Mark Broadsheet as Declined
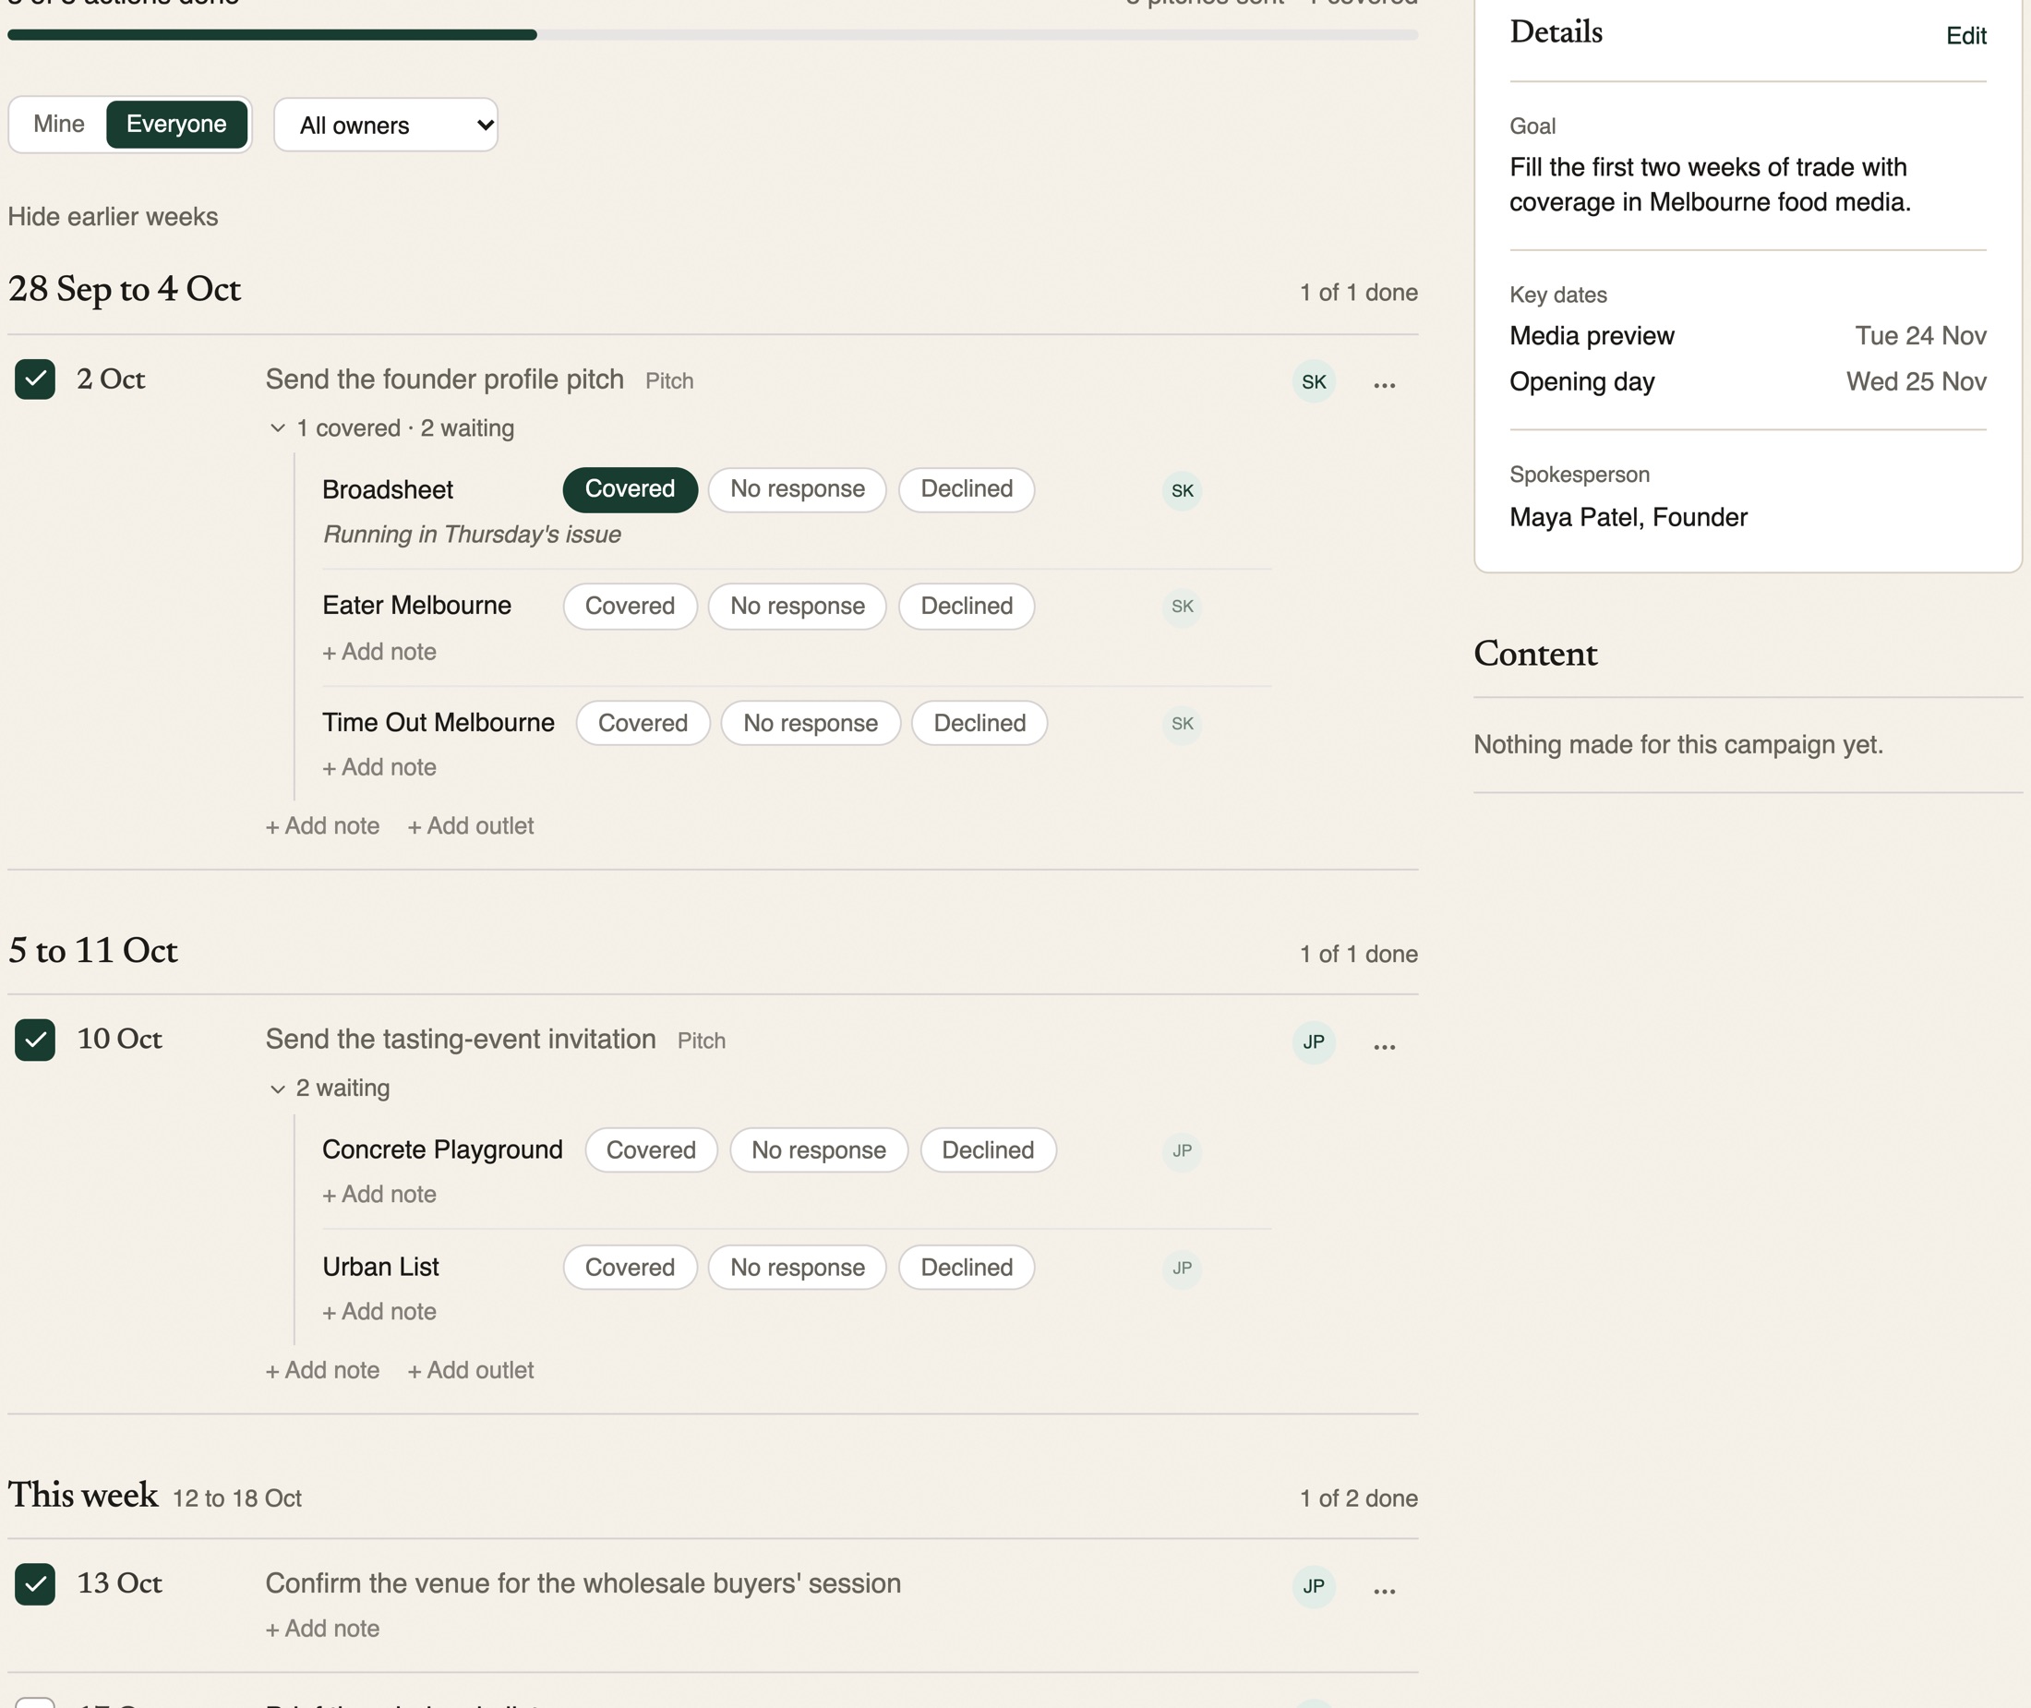 click(x=967, y=489)
